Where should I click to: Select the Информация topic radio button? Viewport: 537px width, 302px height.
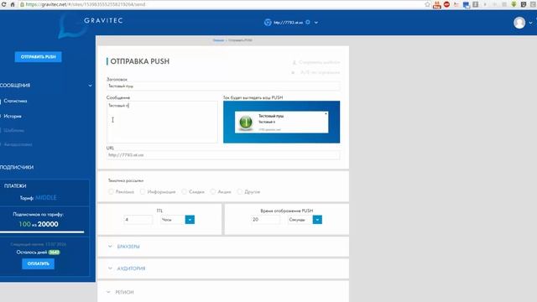point(143,192)
